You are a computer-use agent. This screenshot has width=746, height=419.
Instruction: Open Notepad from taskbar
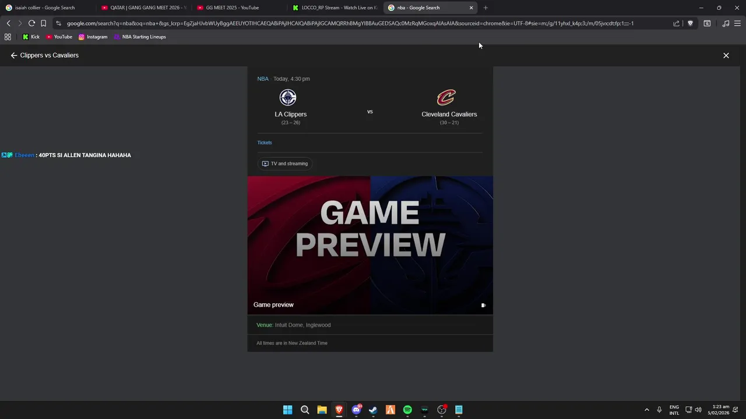point(459,410)
